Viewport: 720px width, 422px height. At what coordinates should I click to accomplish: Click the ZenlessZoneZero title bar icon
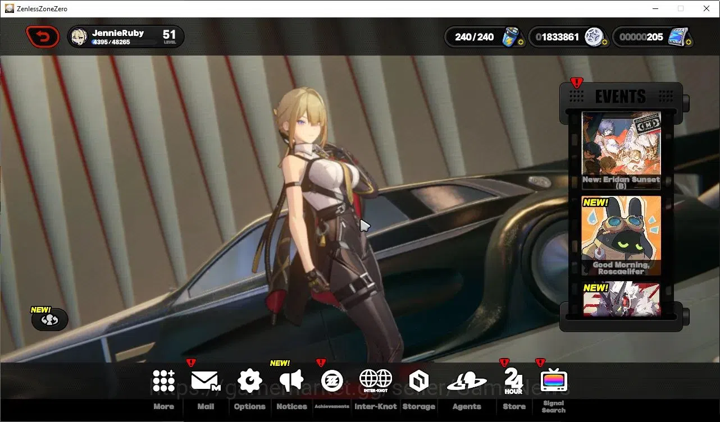click(x=9, y=8)
